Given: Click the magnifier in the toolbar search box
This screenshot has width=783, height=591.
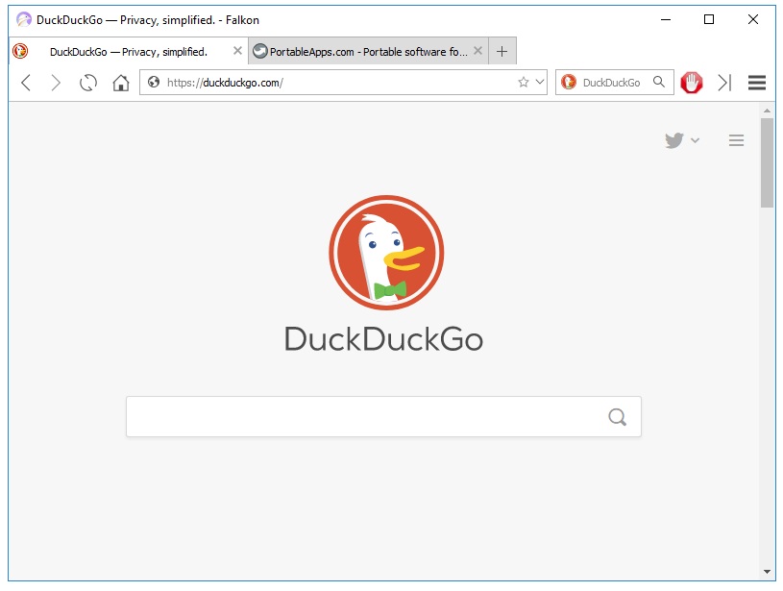Looking at the screenshot, I should pyautogui.click(x=659, y=83).
